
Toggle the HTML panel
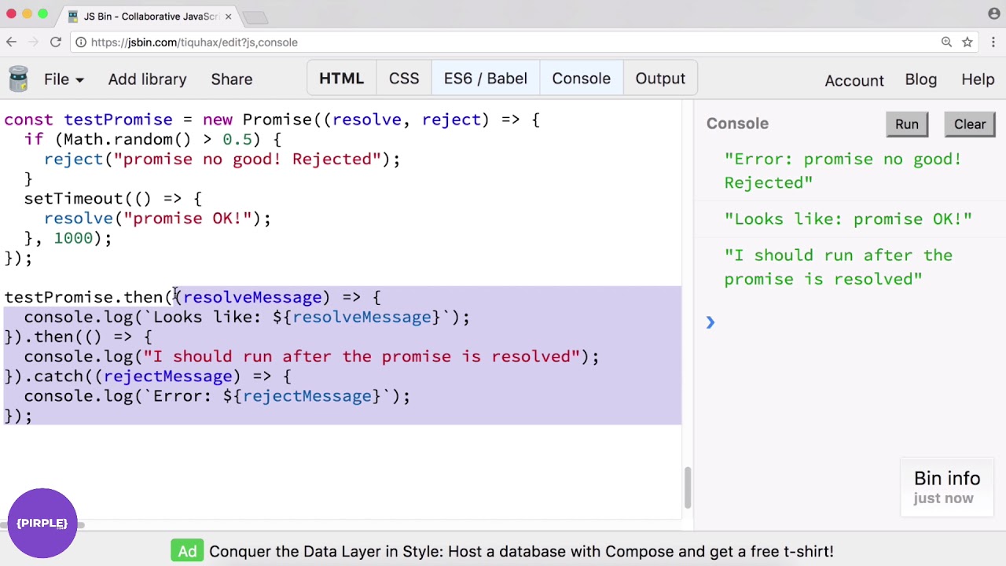341,79
